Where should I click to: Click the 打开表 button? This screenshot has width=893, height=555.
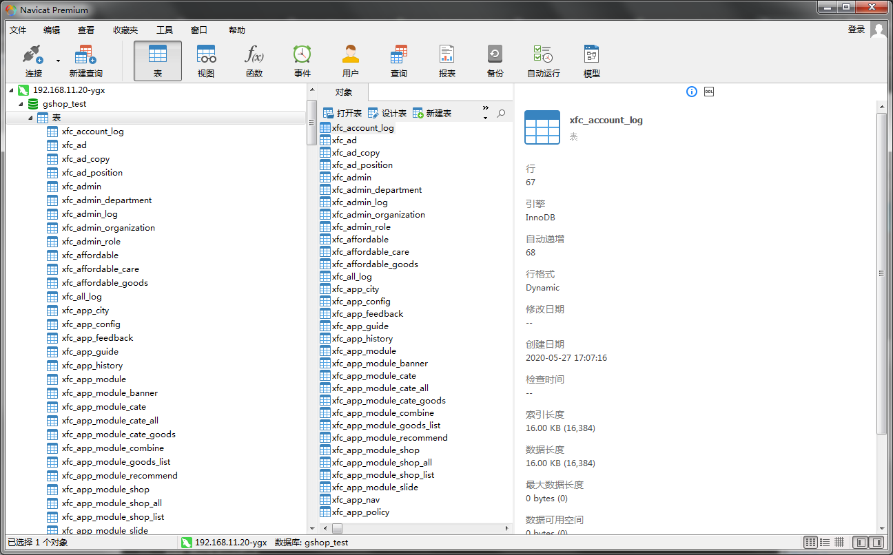coord(342,113)
